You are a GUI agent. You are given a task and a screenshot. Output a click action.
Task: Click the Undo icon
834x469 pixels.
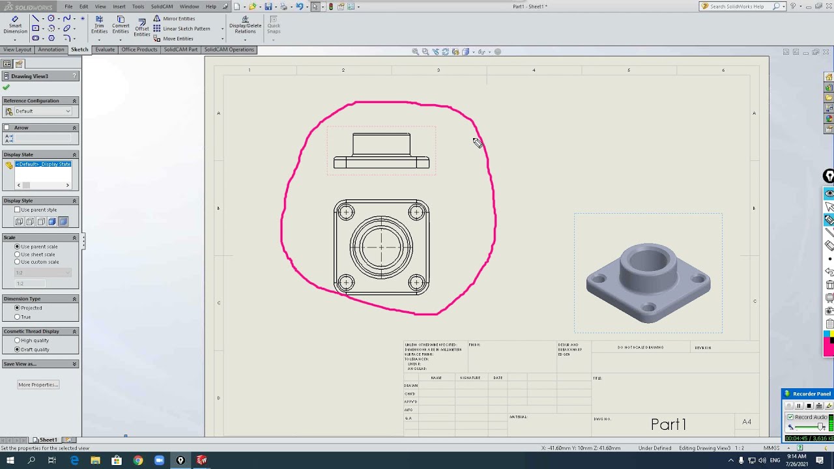click(299, 7)
